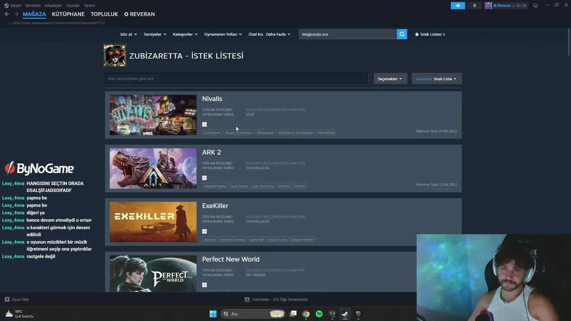Open Google Chrome from the taskbar
Viewport: 571px width, 321px height.
tap(306, 314)
